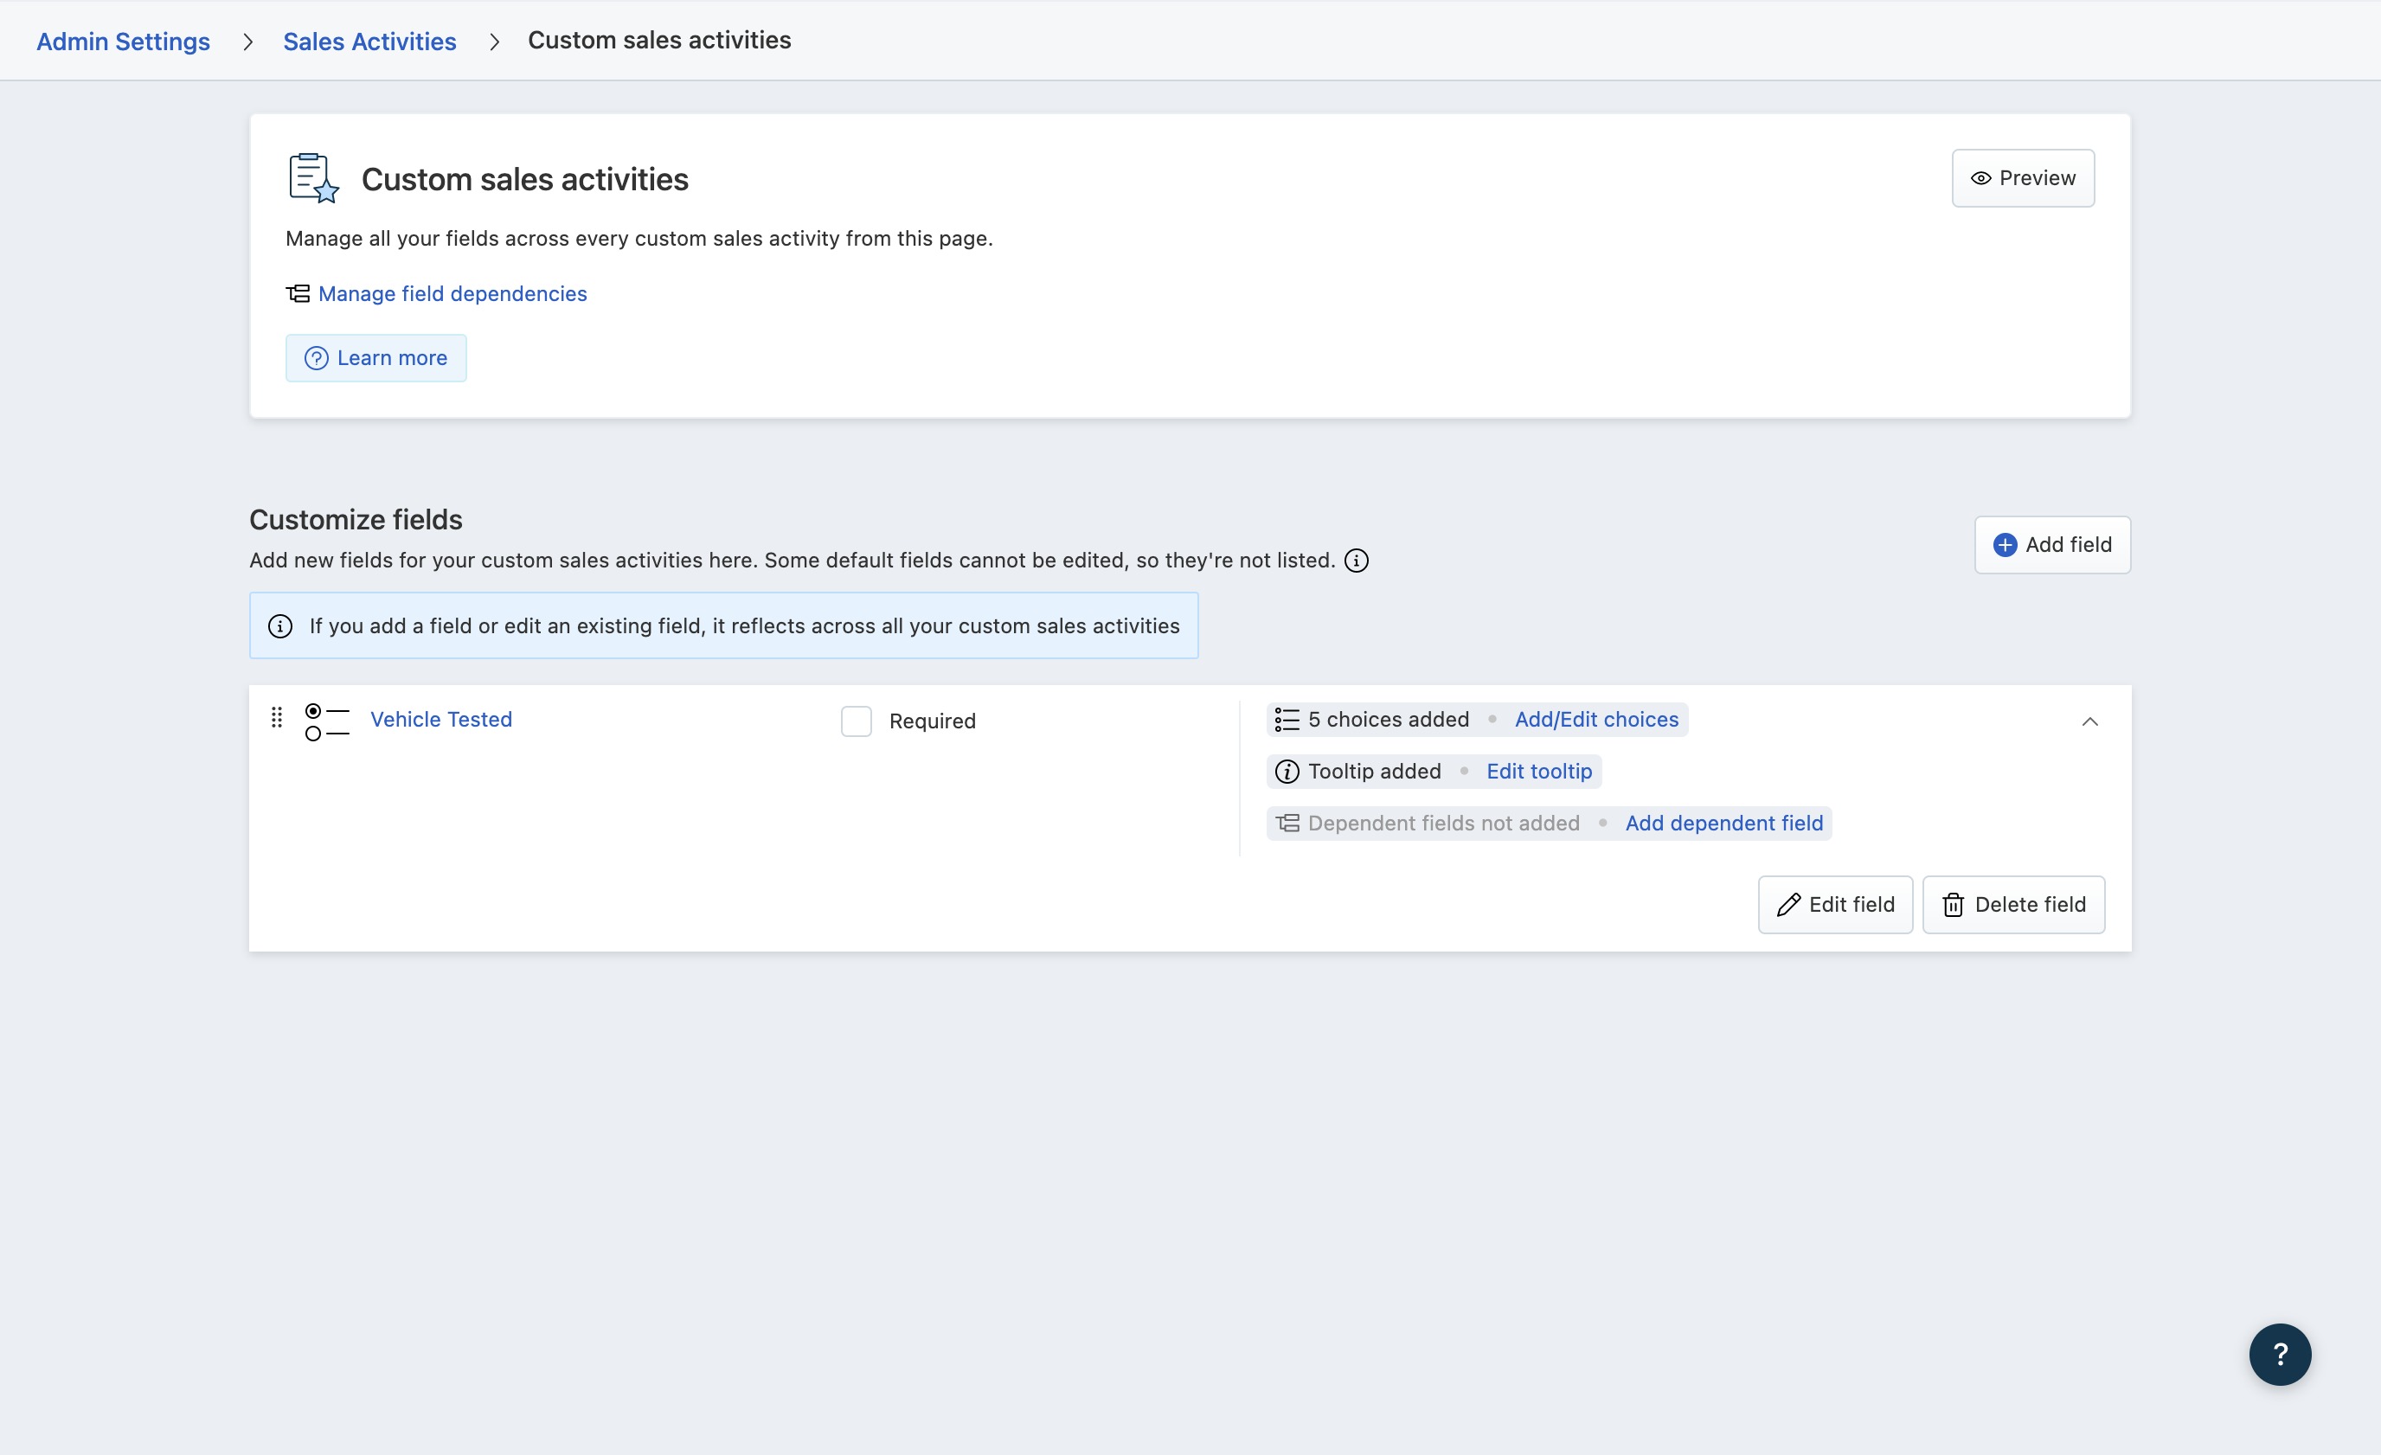Click the custom sales activities clipboard-star icon

pyautogui.click(x=313, y=179)
